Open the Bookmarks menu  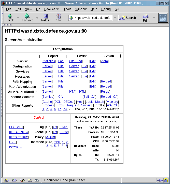(x=52, y=9)
